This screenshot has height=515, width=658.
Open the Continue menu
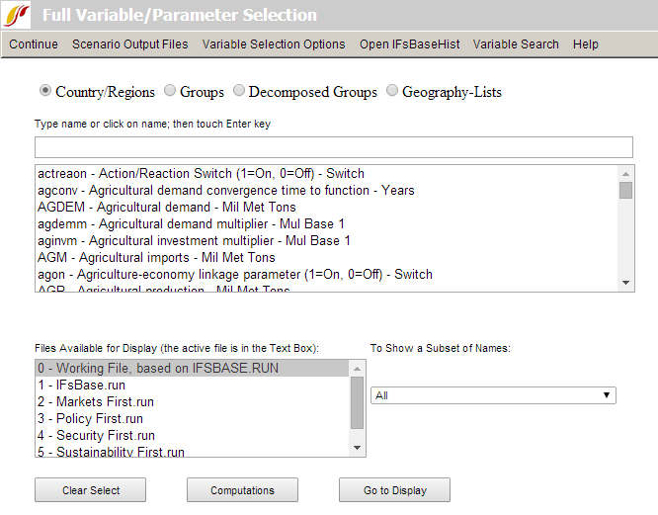(x=34, y=44)
